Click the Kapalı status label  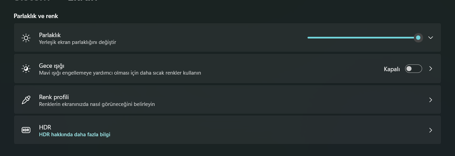point(392,69)
